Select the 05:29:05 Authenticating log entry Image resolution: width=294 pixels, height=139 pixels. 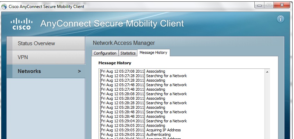(x=135, y=134)
